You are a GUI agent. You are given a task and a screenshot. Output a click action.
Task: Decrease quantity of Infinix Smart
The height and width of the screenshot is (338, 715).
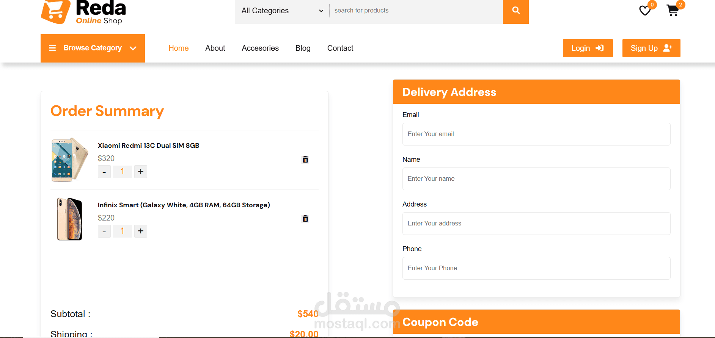click(x=104, y=231)
